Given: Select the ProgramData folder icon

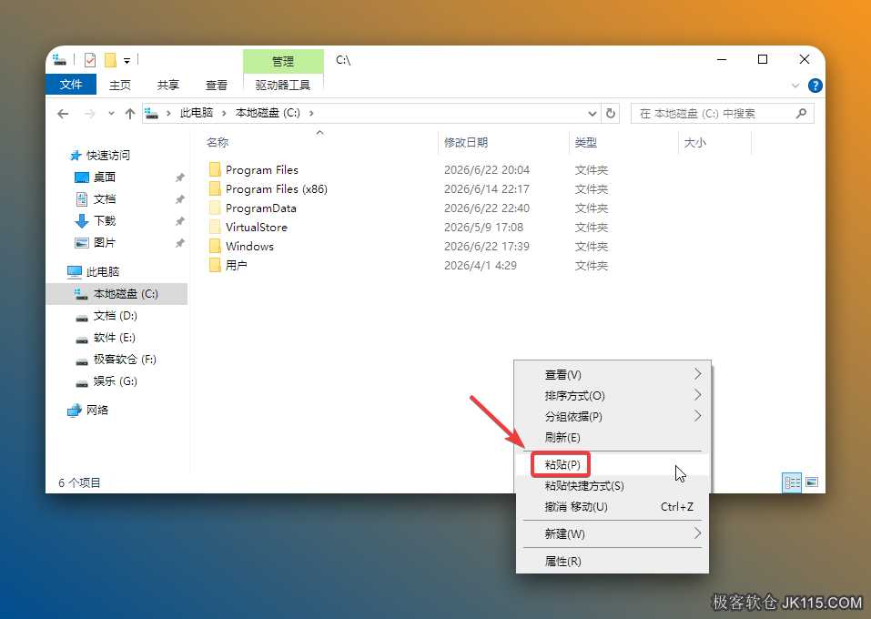Looking at the screenshot, I should tap(215, 208).
